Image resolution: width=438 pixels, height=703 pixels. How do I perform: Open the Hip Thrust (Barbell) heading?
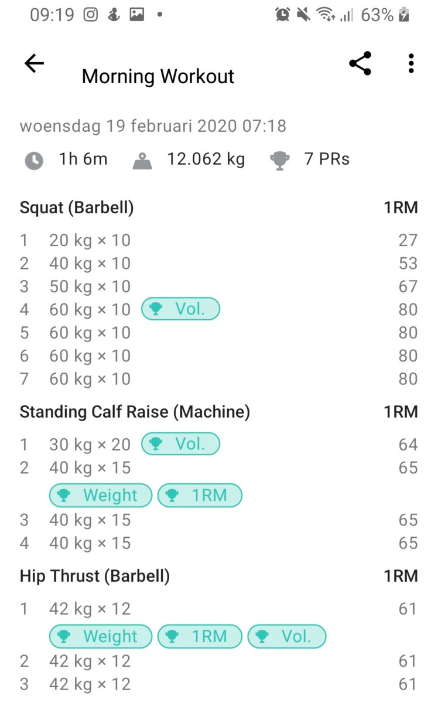(x=95, y=576)
